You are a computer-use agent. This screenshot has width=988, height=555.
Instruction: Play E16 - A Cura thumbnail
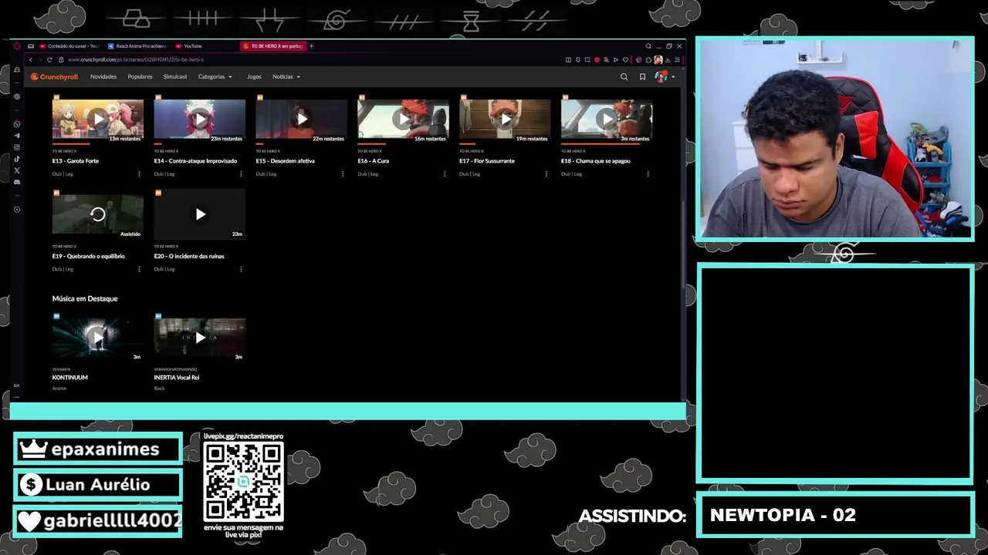(403, 119)
